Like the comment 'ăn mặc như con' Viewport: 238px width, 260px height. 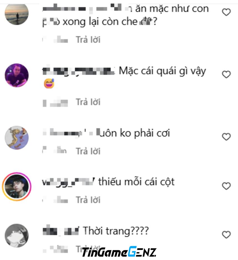pyautogui.click(x=226, y=12)
